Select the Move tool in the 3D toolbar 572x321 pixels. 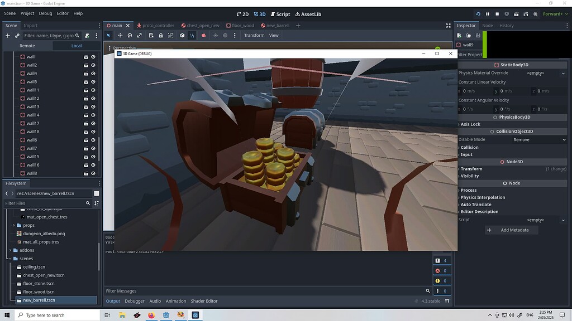coord(120,35)
